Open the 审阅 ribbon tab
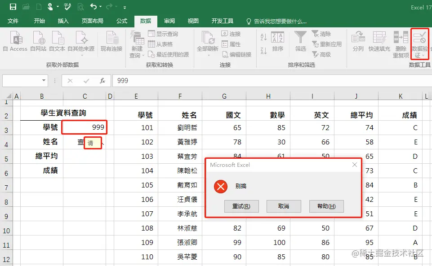 pyautogui.click(x=169, y=21)
